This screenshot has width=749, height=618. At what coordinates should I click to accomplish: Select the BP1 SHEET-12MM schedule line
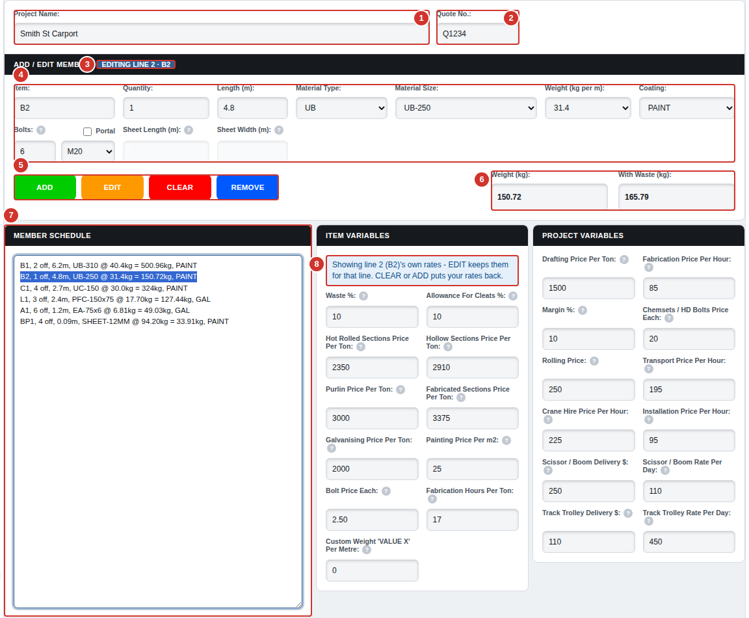tap(124, 321)
